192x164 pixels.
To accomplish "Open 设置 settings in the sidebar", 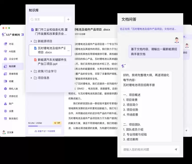I will tap(11, 111).
